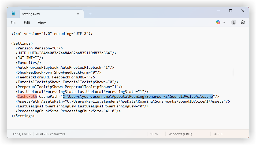256x145 pixels.
Task: Click the LastUseLocalProcessingState line
Action: [82, 92]
